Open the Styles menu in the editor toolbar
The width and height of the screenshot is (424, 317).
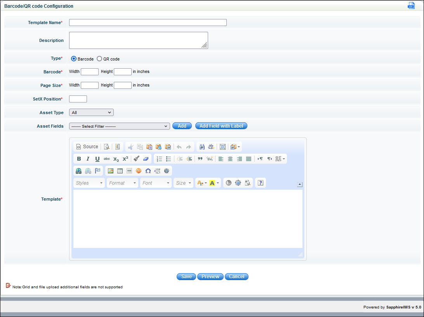(x=89, y=182)
